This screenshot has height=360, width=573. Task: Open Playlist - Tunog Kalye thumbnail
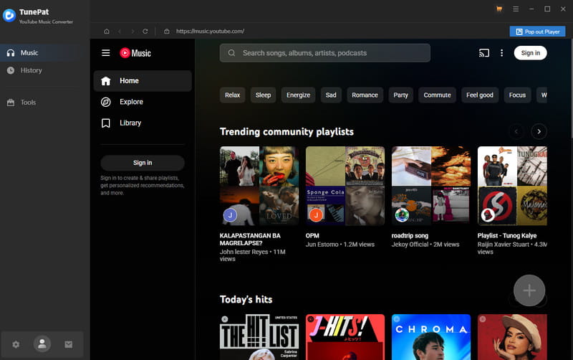(x=512, y=186)
